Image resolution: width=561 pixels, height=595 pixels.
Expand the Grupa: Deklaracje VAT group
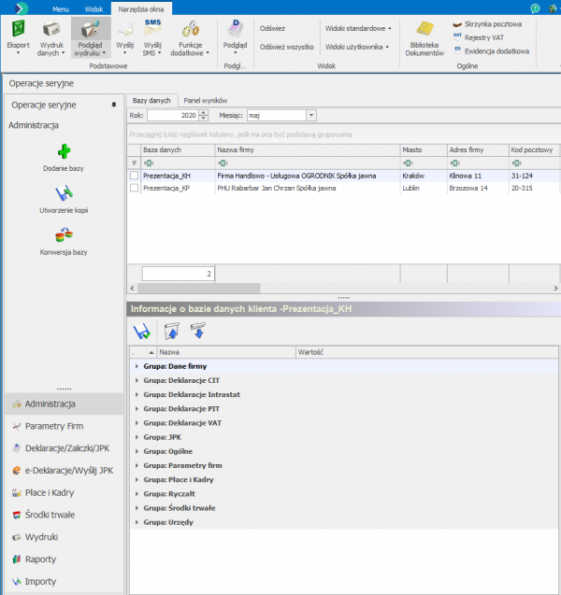pos(137,422)
